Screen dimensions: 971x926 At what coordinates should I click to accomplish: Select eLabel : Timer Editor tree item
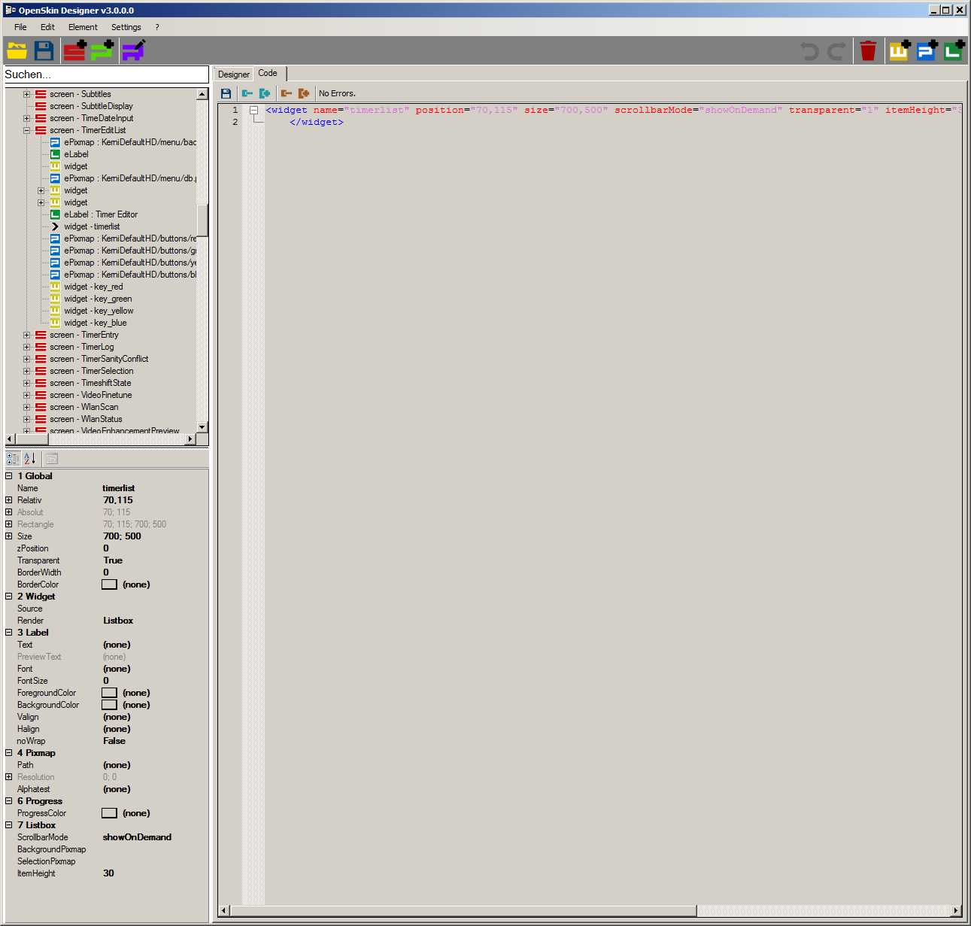tap(101, 214)
